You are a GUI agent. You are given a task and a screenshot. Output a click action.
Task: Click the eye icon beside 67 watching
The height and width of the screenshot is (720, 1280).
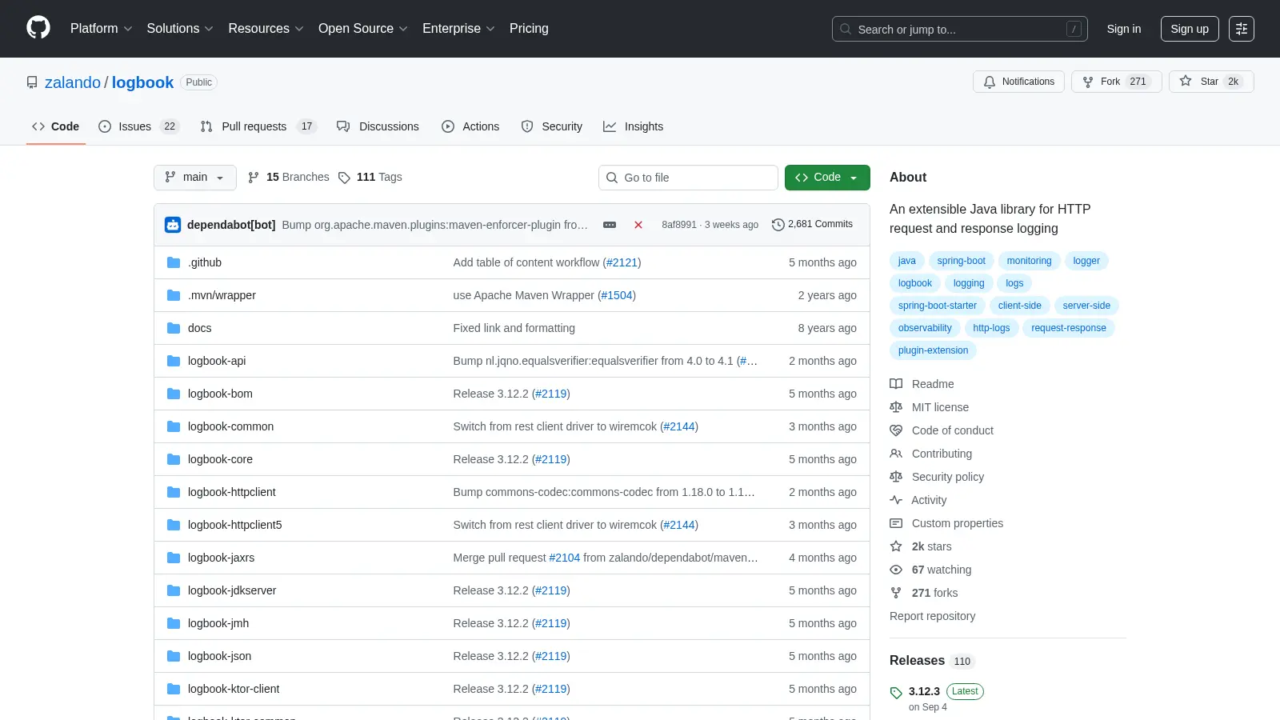896,570
